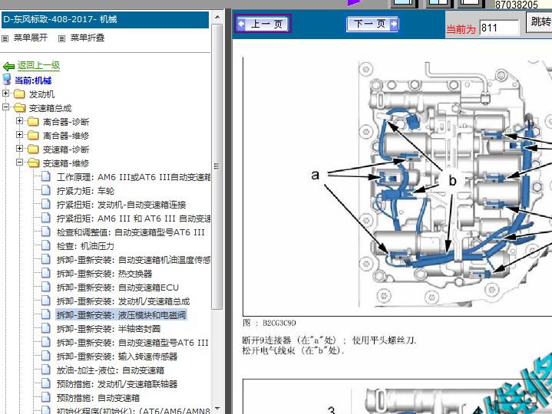Expand all menus with 菜单展开
Viewport: 552px width, 414px height.
click(x=30, y=38)
